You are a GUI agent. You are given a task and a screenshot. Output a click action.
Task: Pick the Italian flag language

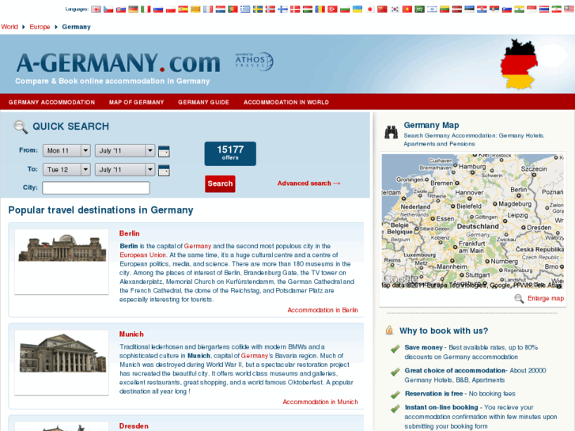(x=146, y=9)
